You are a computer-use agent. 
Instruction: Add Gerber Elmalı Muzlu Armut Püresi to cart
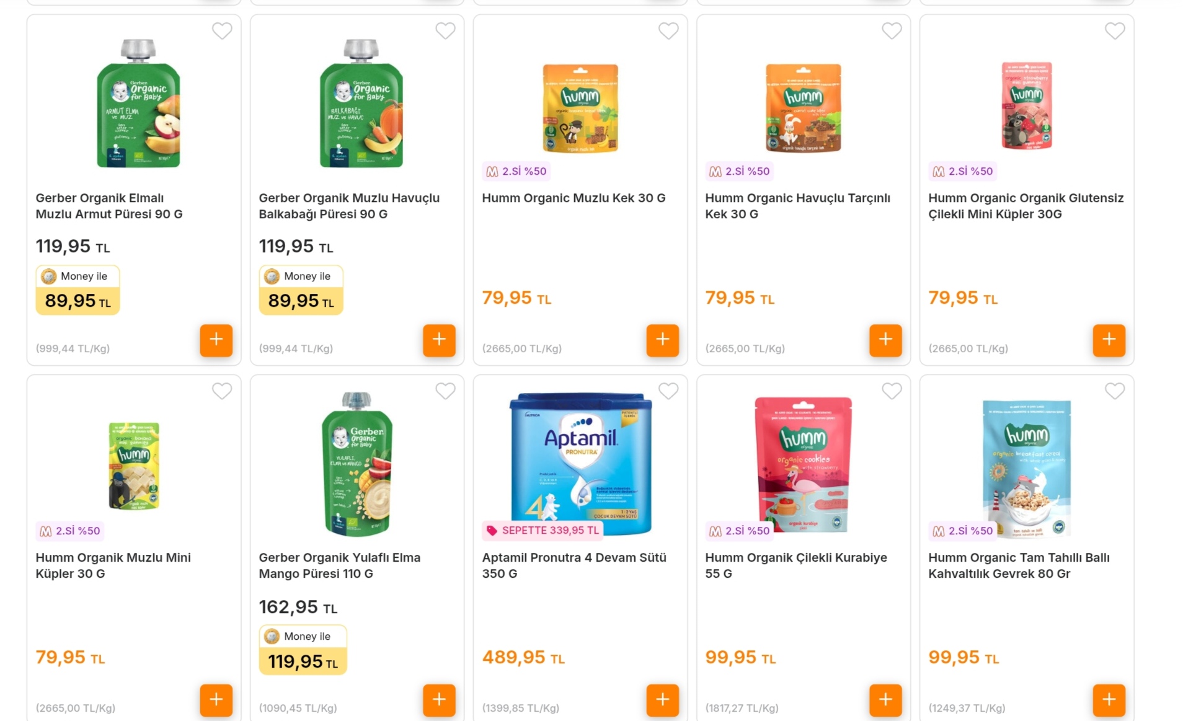(x=216, y=340)
